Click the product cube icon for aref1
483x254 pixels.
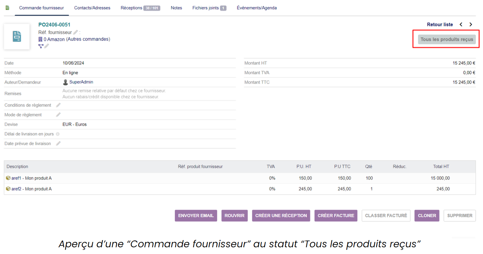[8, 178]
